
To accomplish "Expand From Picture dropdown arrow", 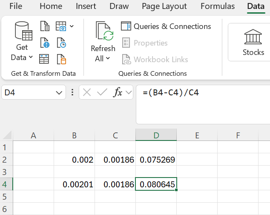I will pyautogui.click(x=72, y=26).
